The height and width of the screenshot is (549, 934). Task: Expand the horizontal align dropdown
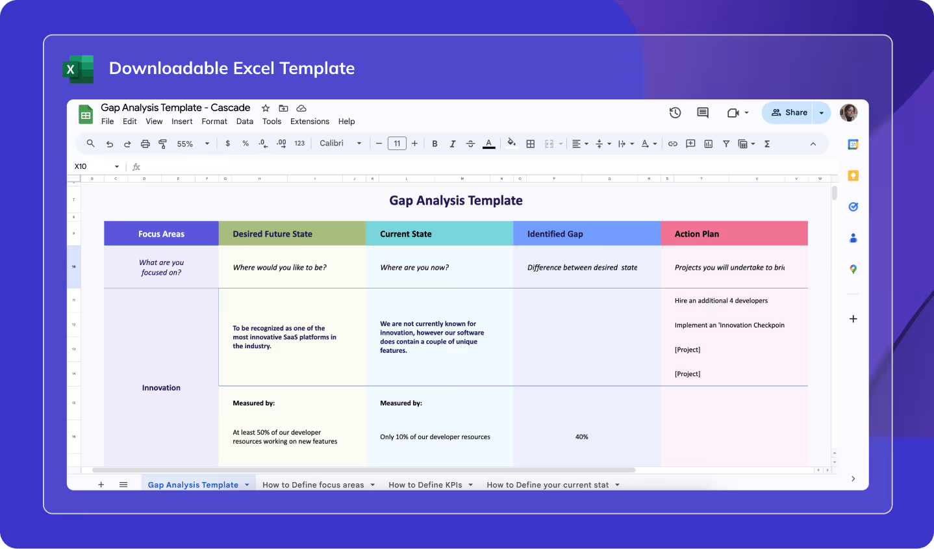[x=587, y=144]
